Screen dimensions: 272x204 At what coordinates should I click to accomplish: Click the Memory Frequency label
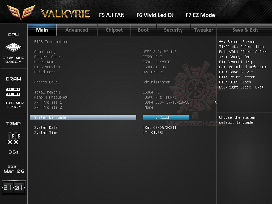coord(51,97)
